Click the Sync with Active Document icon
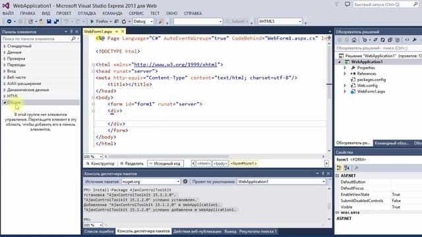This screenshot has height=237, width=422. pos(375,39)
